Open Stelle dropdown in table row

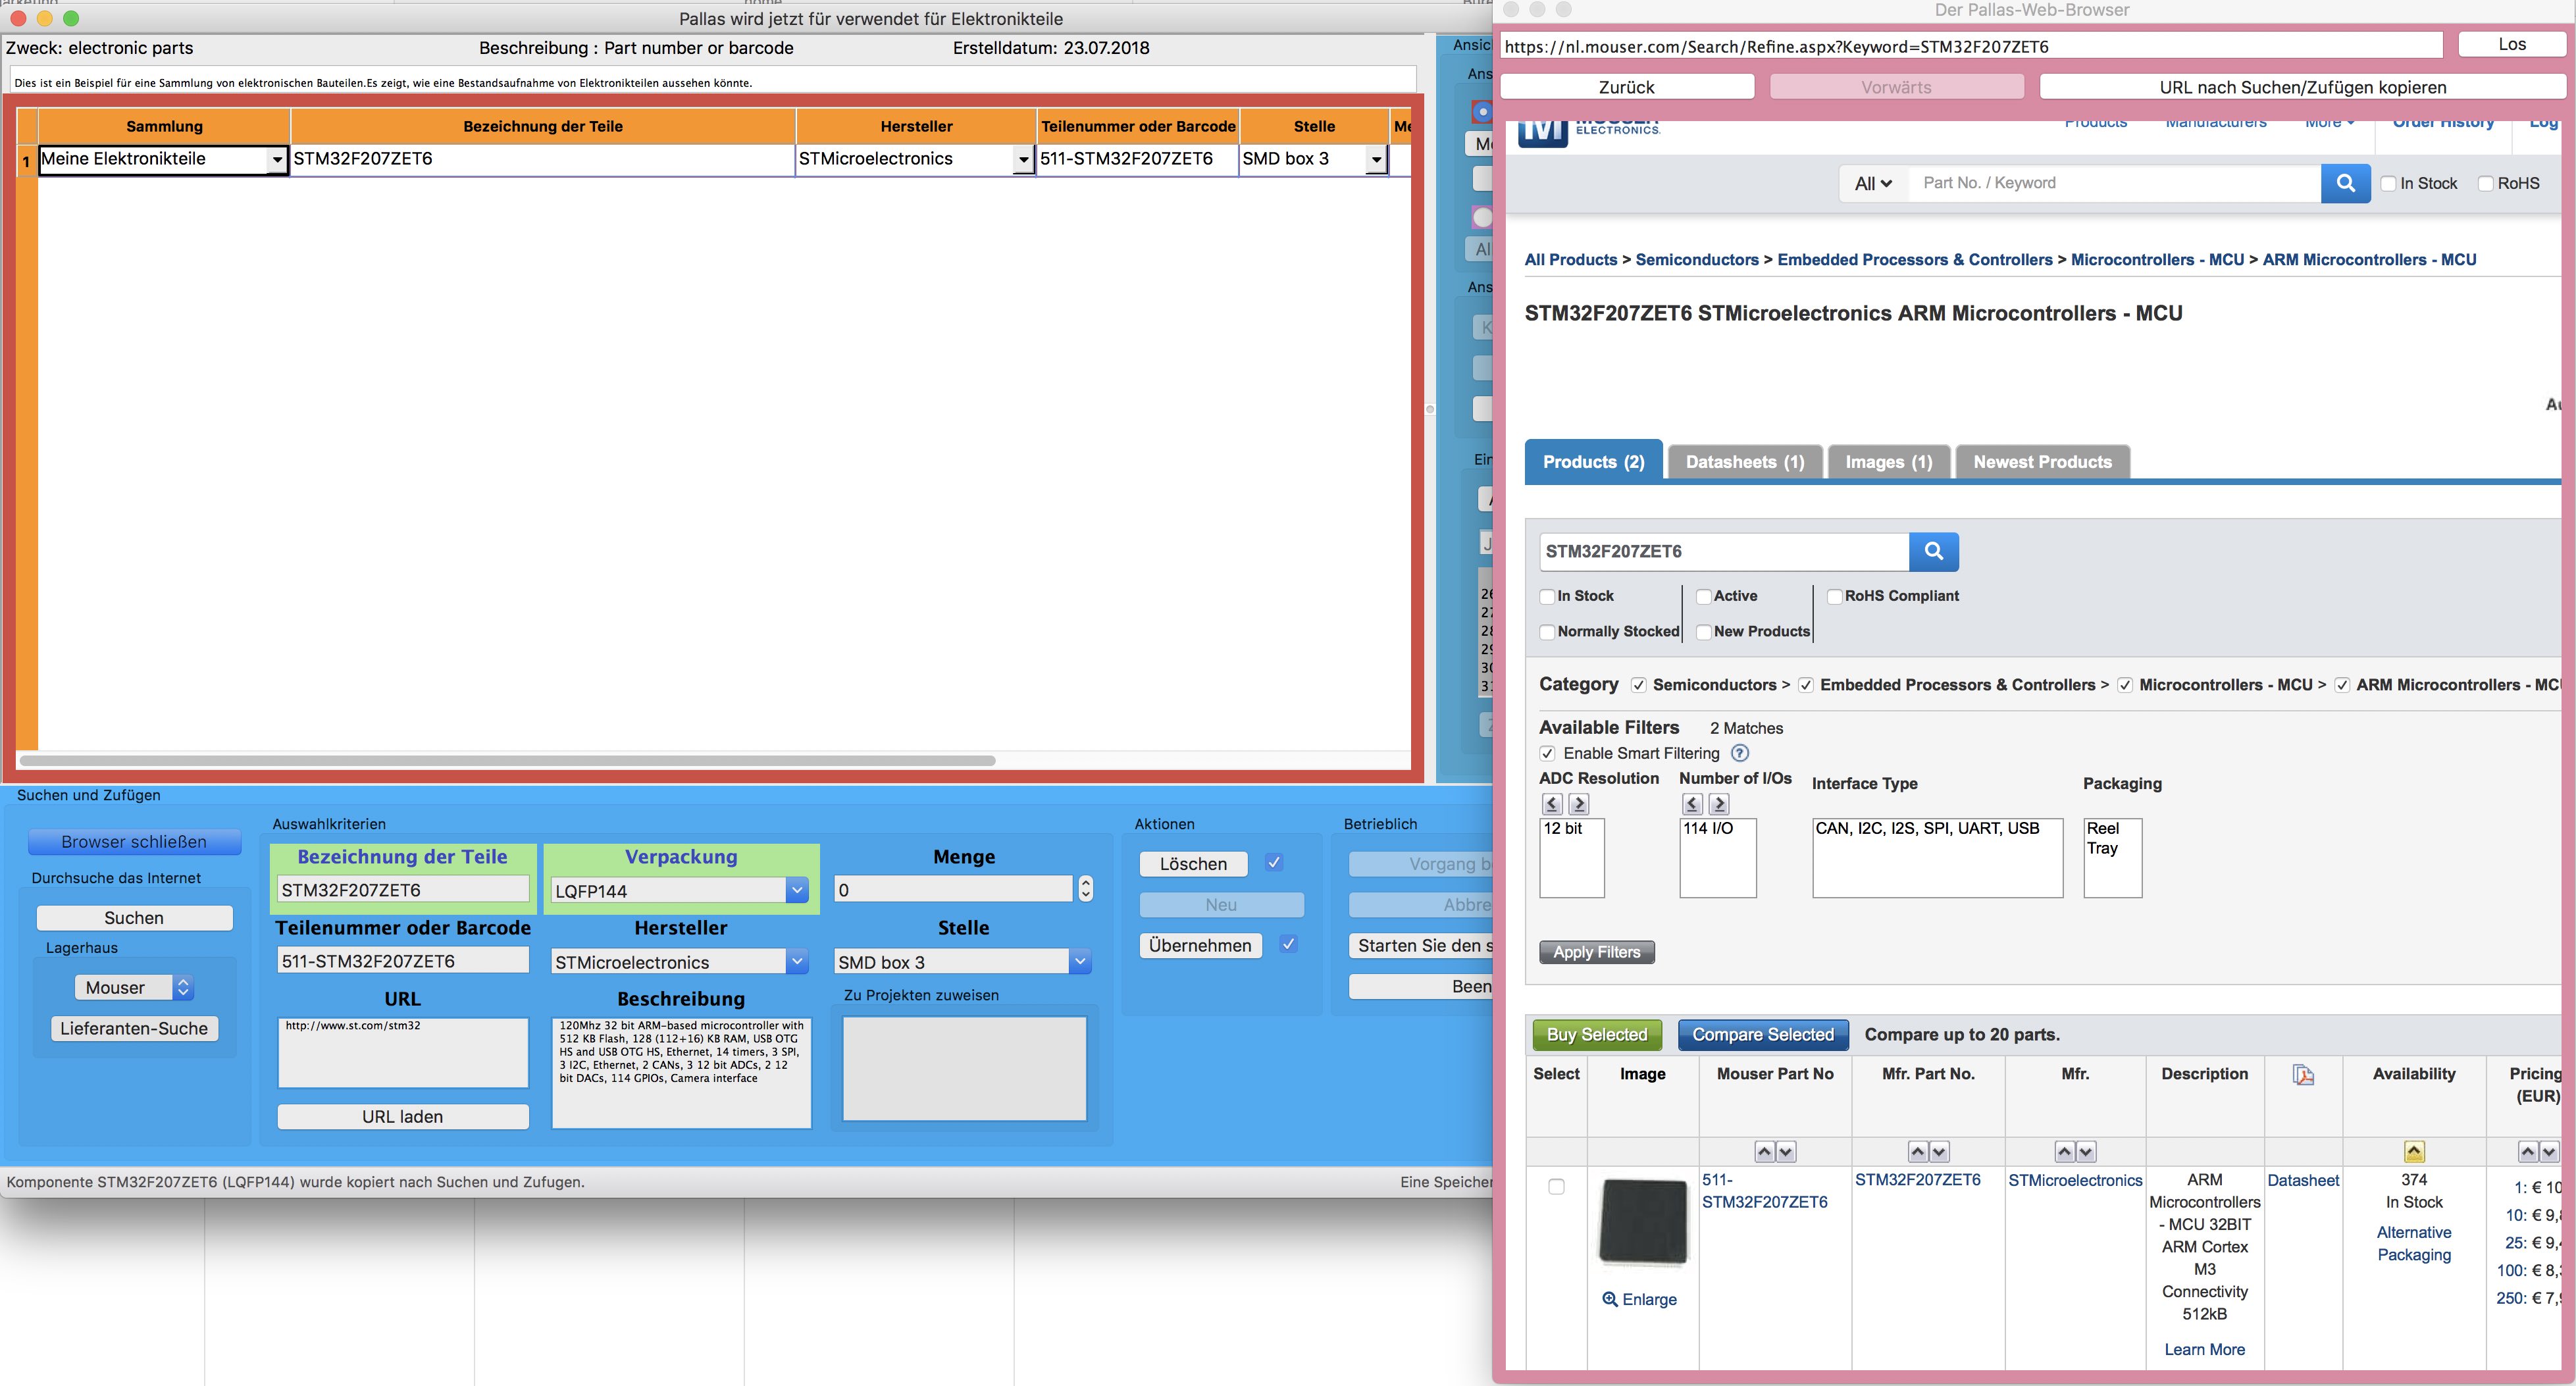(1376, 160)
